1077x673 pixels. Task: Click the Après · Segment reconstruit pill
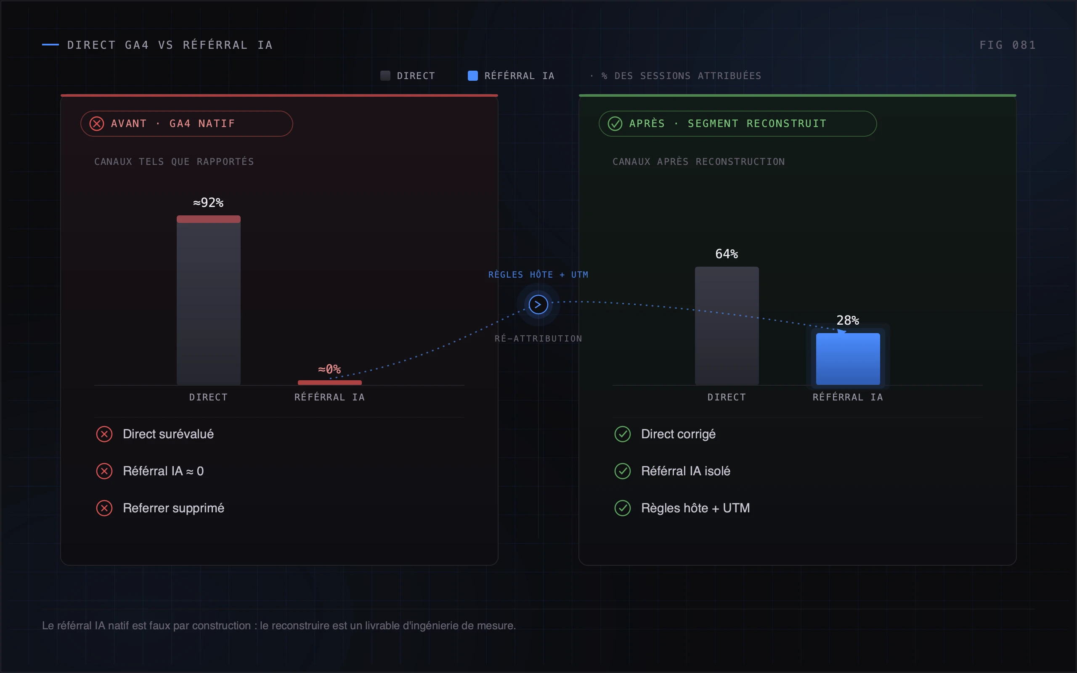click(x=737, y=124)
